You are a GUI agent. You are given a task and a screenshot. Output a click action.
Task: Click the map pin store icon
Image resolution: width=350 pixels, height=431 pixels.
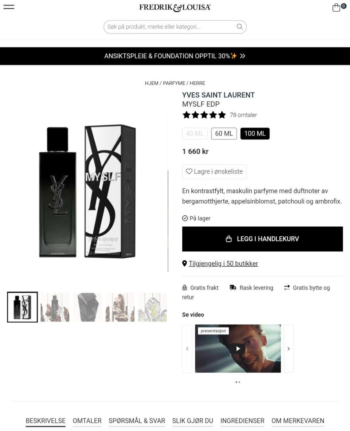pyautogui.click(x=184, y=264)
